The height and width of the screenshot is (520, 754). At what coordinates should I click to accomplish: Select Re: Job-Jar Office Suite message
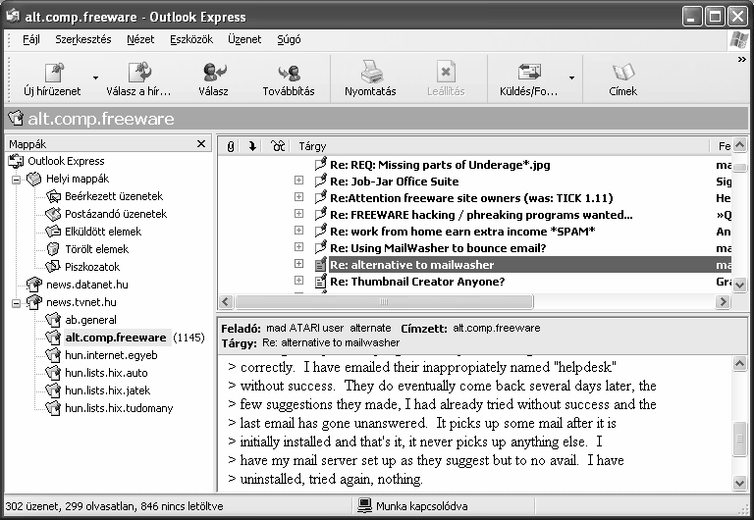395,182
